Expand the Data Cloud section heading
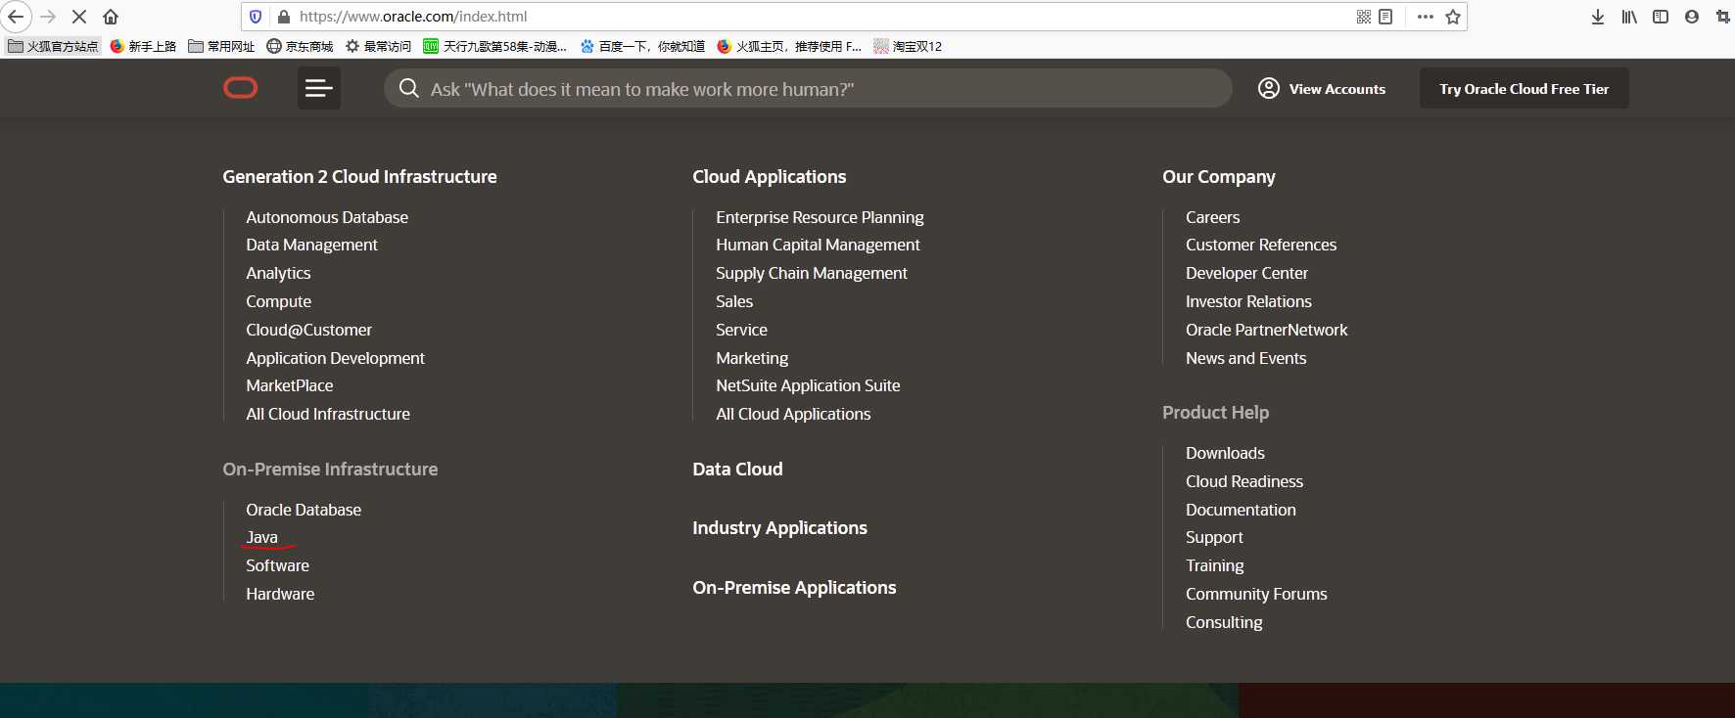Image resolution: width=1735 pixels, height=718 pixels. (x=737, y=470)
